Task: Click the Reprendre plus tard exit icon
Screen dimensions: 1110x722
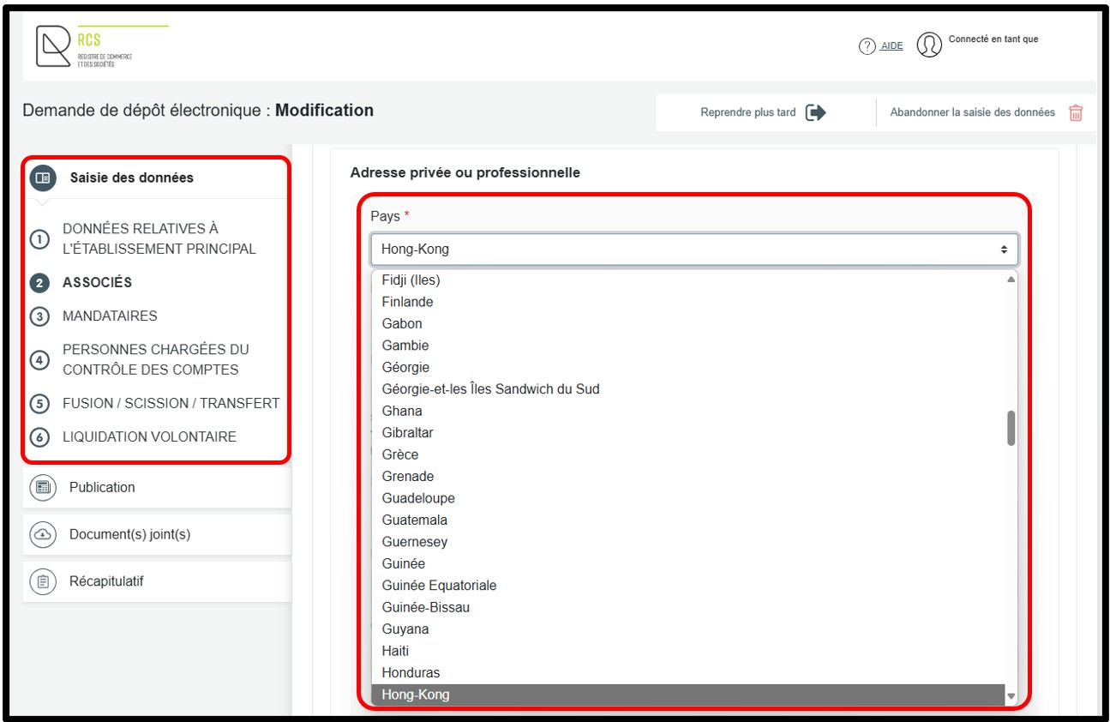Action: coord(816,112)
